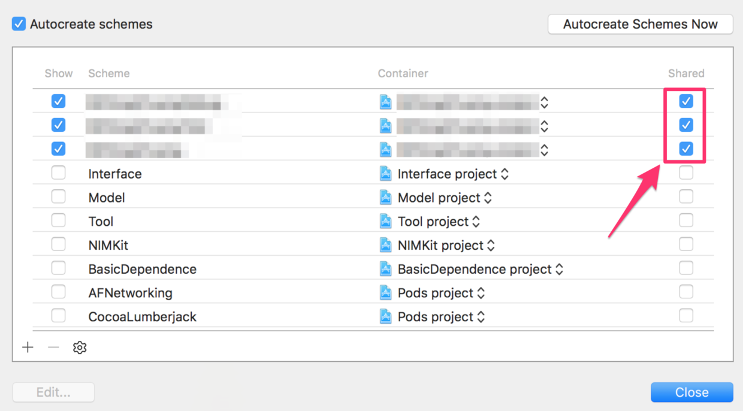Enable Show checkbox for Interface scheme
743x411 pixels.
pyautogui.click(x=58, y=173)
